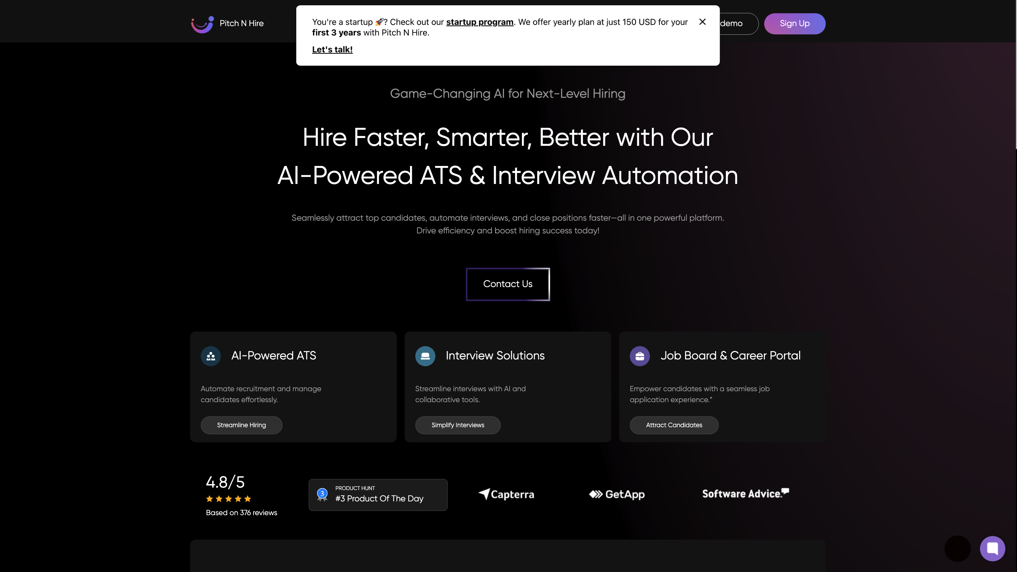Select the Simplify Interviews pill button
Screen dimensions: 1017x572
point(458,425)
